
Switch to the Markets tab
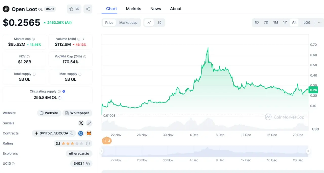click(x=133, y=9)
